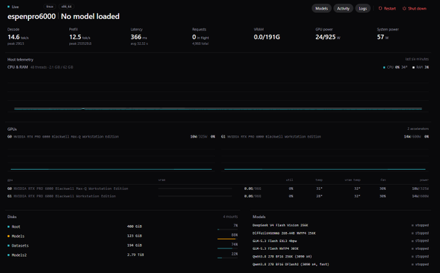This screenshot has width=440, height=273.
Task: Click the Datasets 74% usage bar
Action: (227, 248)
